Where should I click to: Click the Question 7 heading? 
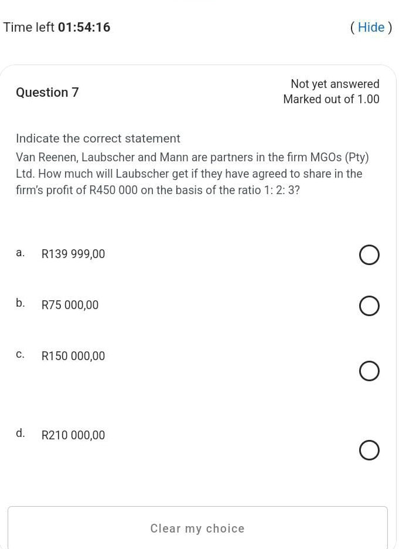point(47,92)
